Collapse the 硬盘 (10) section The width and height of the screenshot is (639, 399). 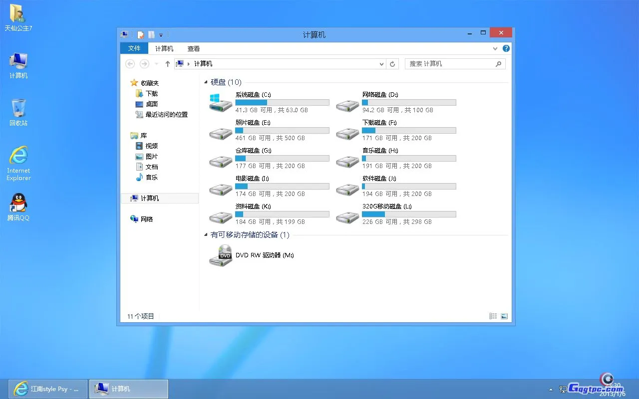206,82
